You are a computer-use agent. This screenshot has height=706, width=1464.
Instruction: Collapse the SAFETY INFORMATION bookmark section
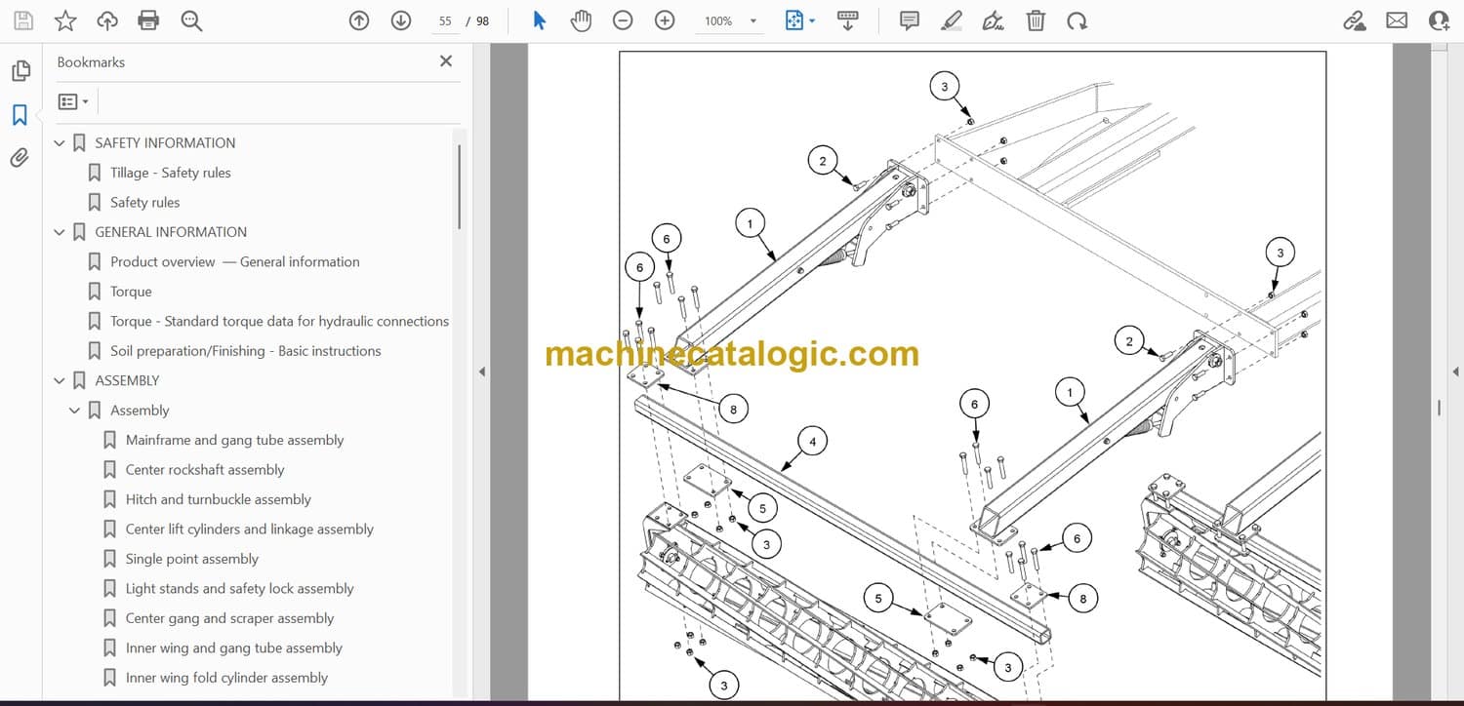tap(60, 143)
